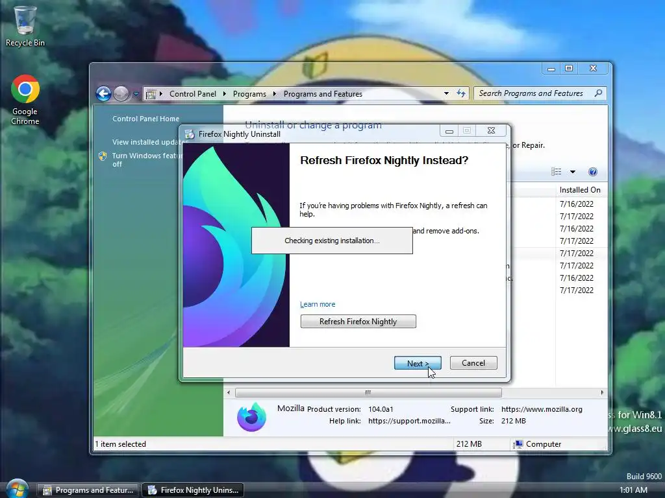Click the Search Programs and Features field
665x498 pixels.
tap(540, 93)
